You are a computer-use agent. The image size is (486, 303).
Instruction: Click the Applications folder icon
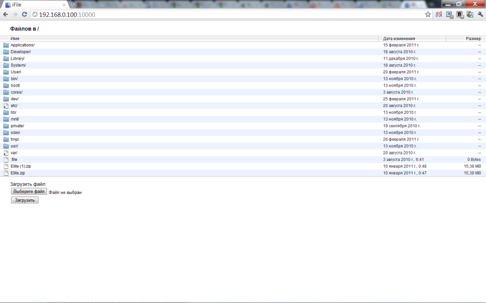[x=6, y=45]
